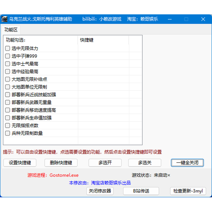The image size is (212, 212).
Task: Click the application icon in title bar
Action: (4, 19)
